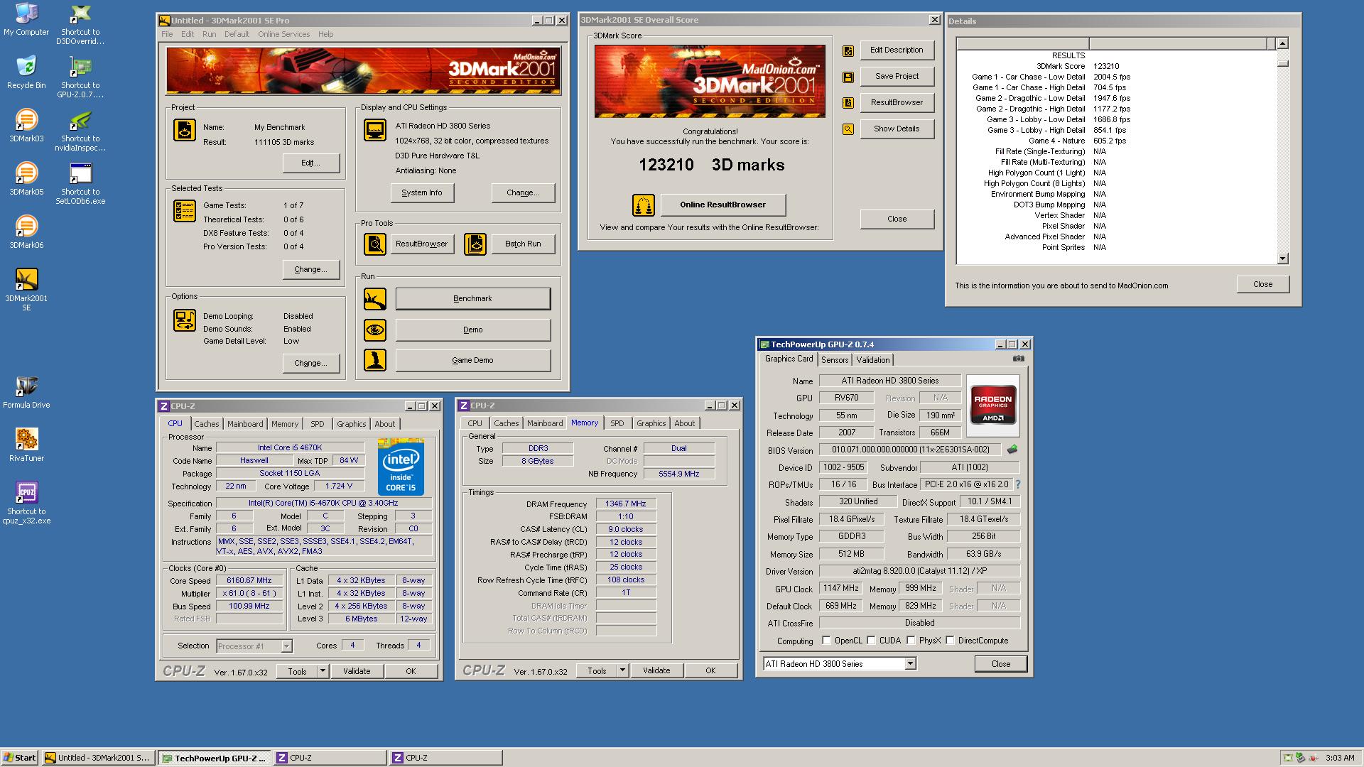Click the 3DMark2001 banner in Overall Score window
The height and width of the screenshot is (767, 1364).
(710, 81)
